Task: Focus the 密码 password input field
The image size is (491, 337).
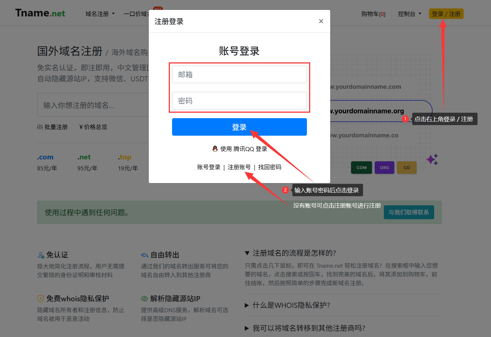Action: point(239,101)
